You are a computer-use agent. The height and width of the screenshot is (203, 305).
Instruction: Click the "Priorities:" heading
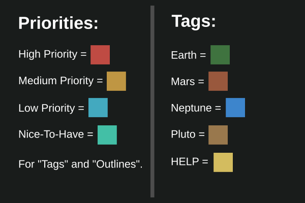click(x=58, y=23)
